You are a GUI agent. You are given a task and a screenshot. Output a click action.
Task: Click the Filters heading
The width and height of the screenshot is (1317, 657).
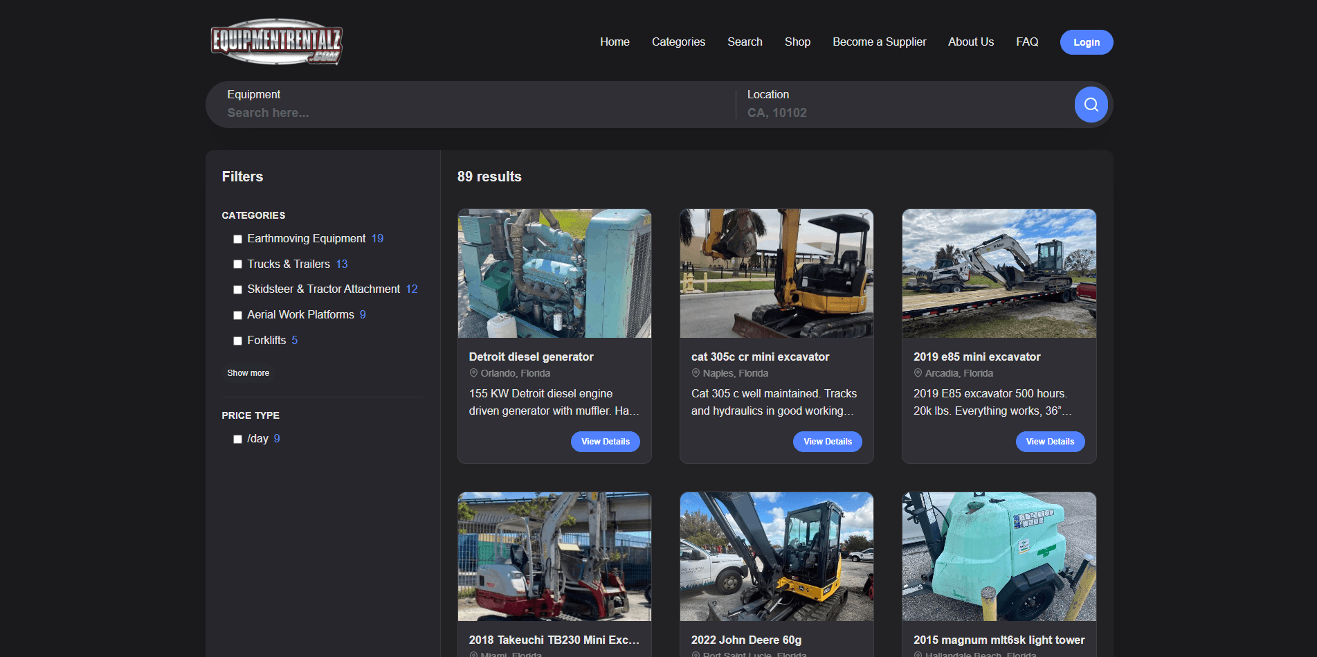[242, 177]
